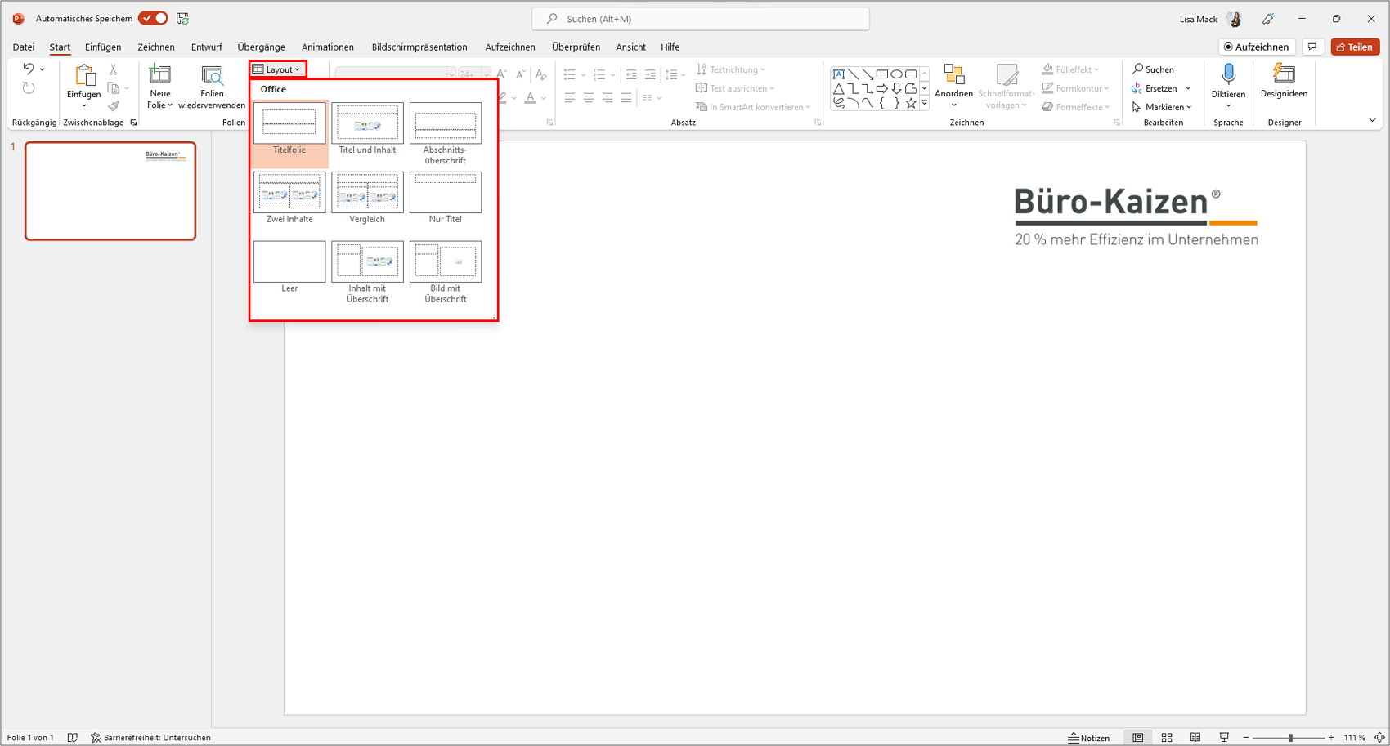Viewport: 1390px width, 746px height.
Task: Click in the Suchen search box
Action: (701, 19)
